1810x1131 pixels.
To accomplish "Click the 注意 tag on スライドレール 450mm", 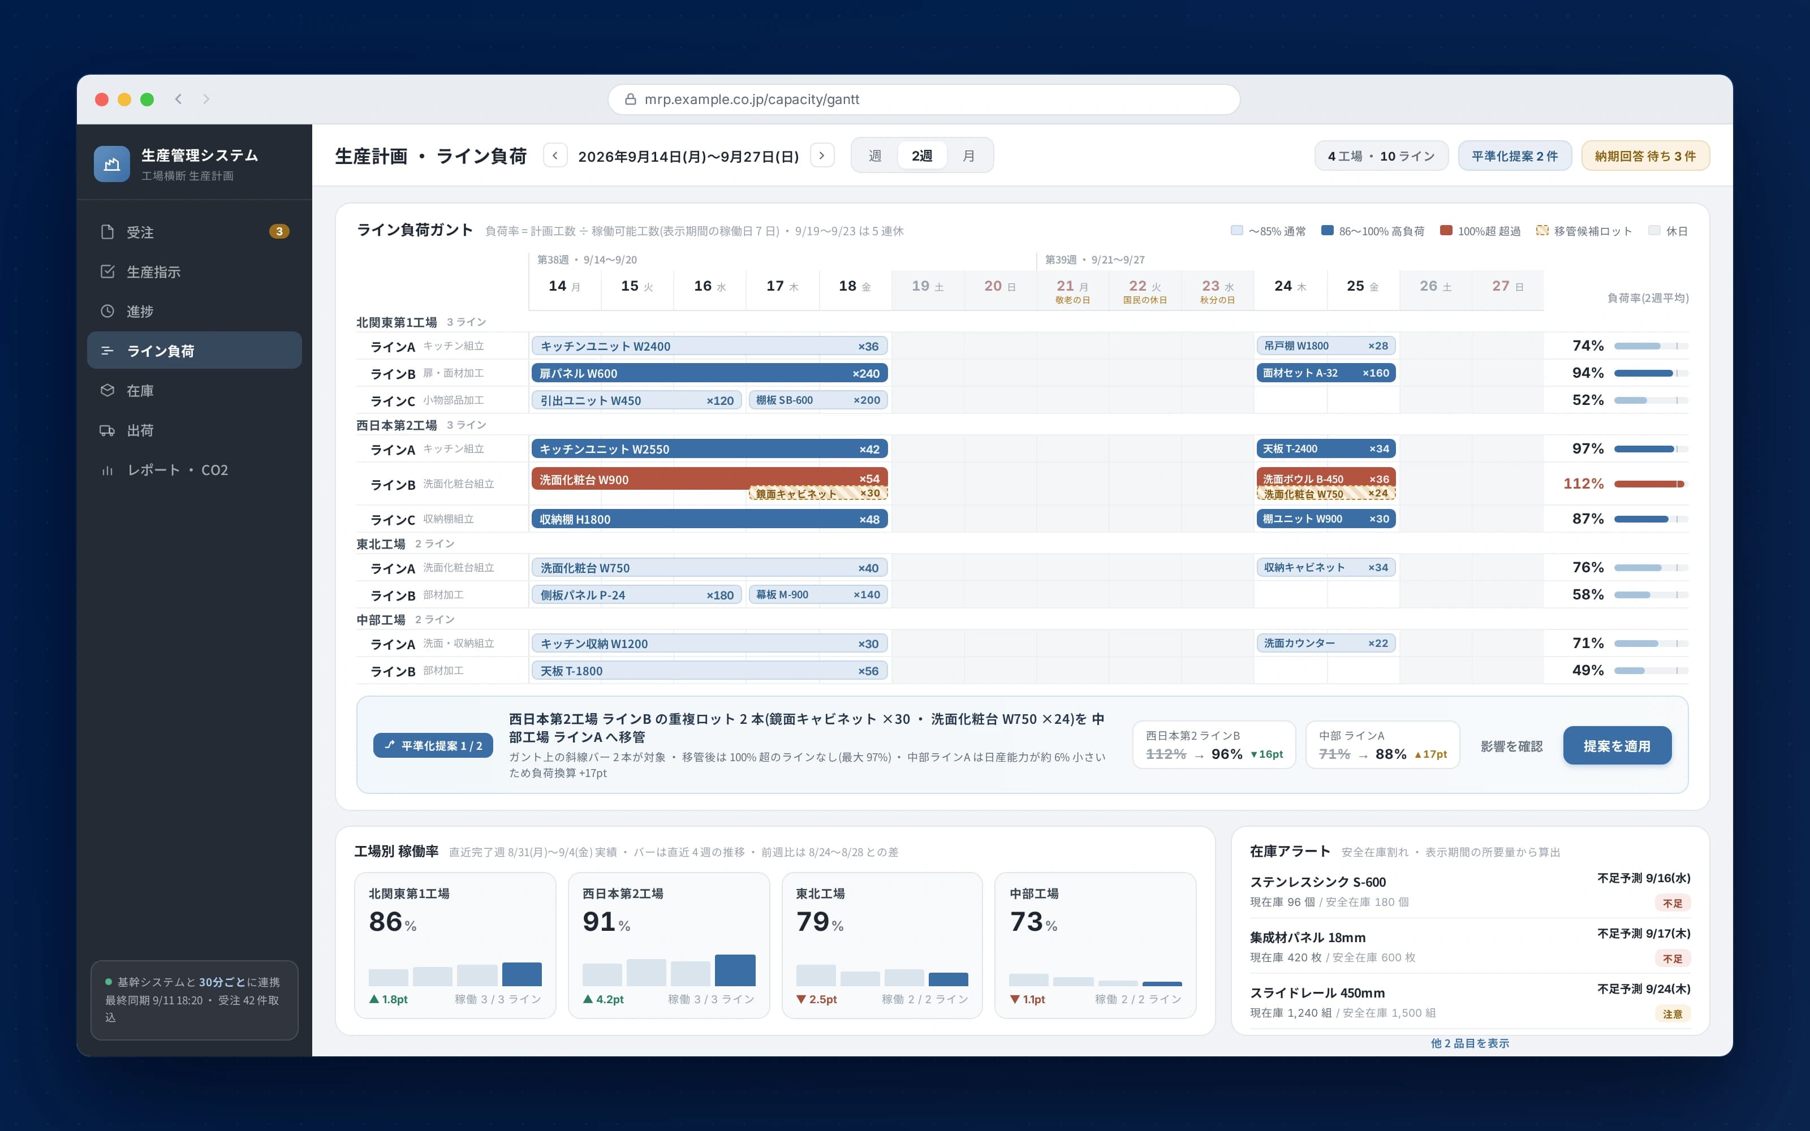I will [1673, 1015].
